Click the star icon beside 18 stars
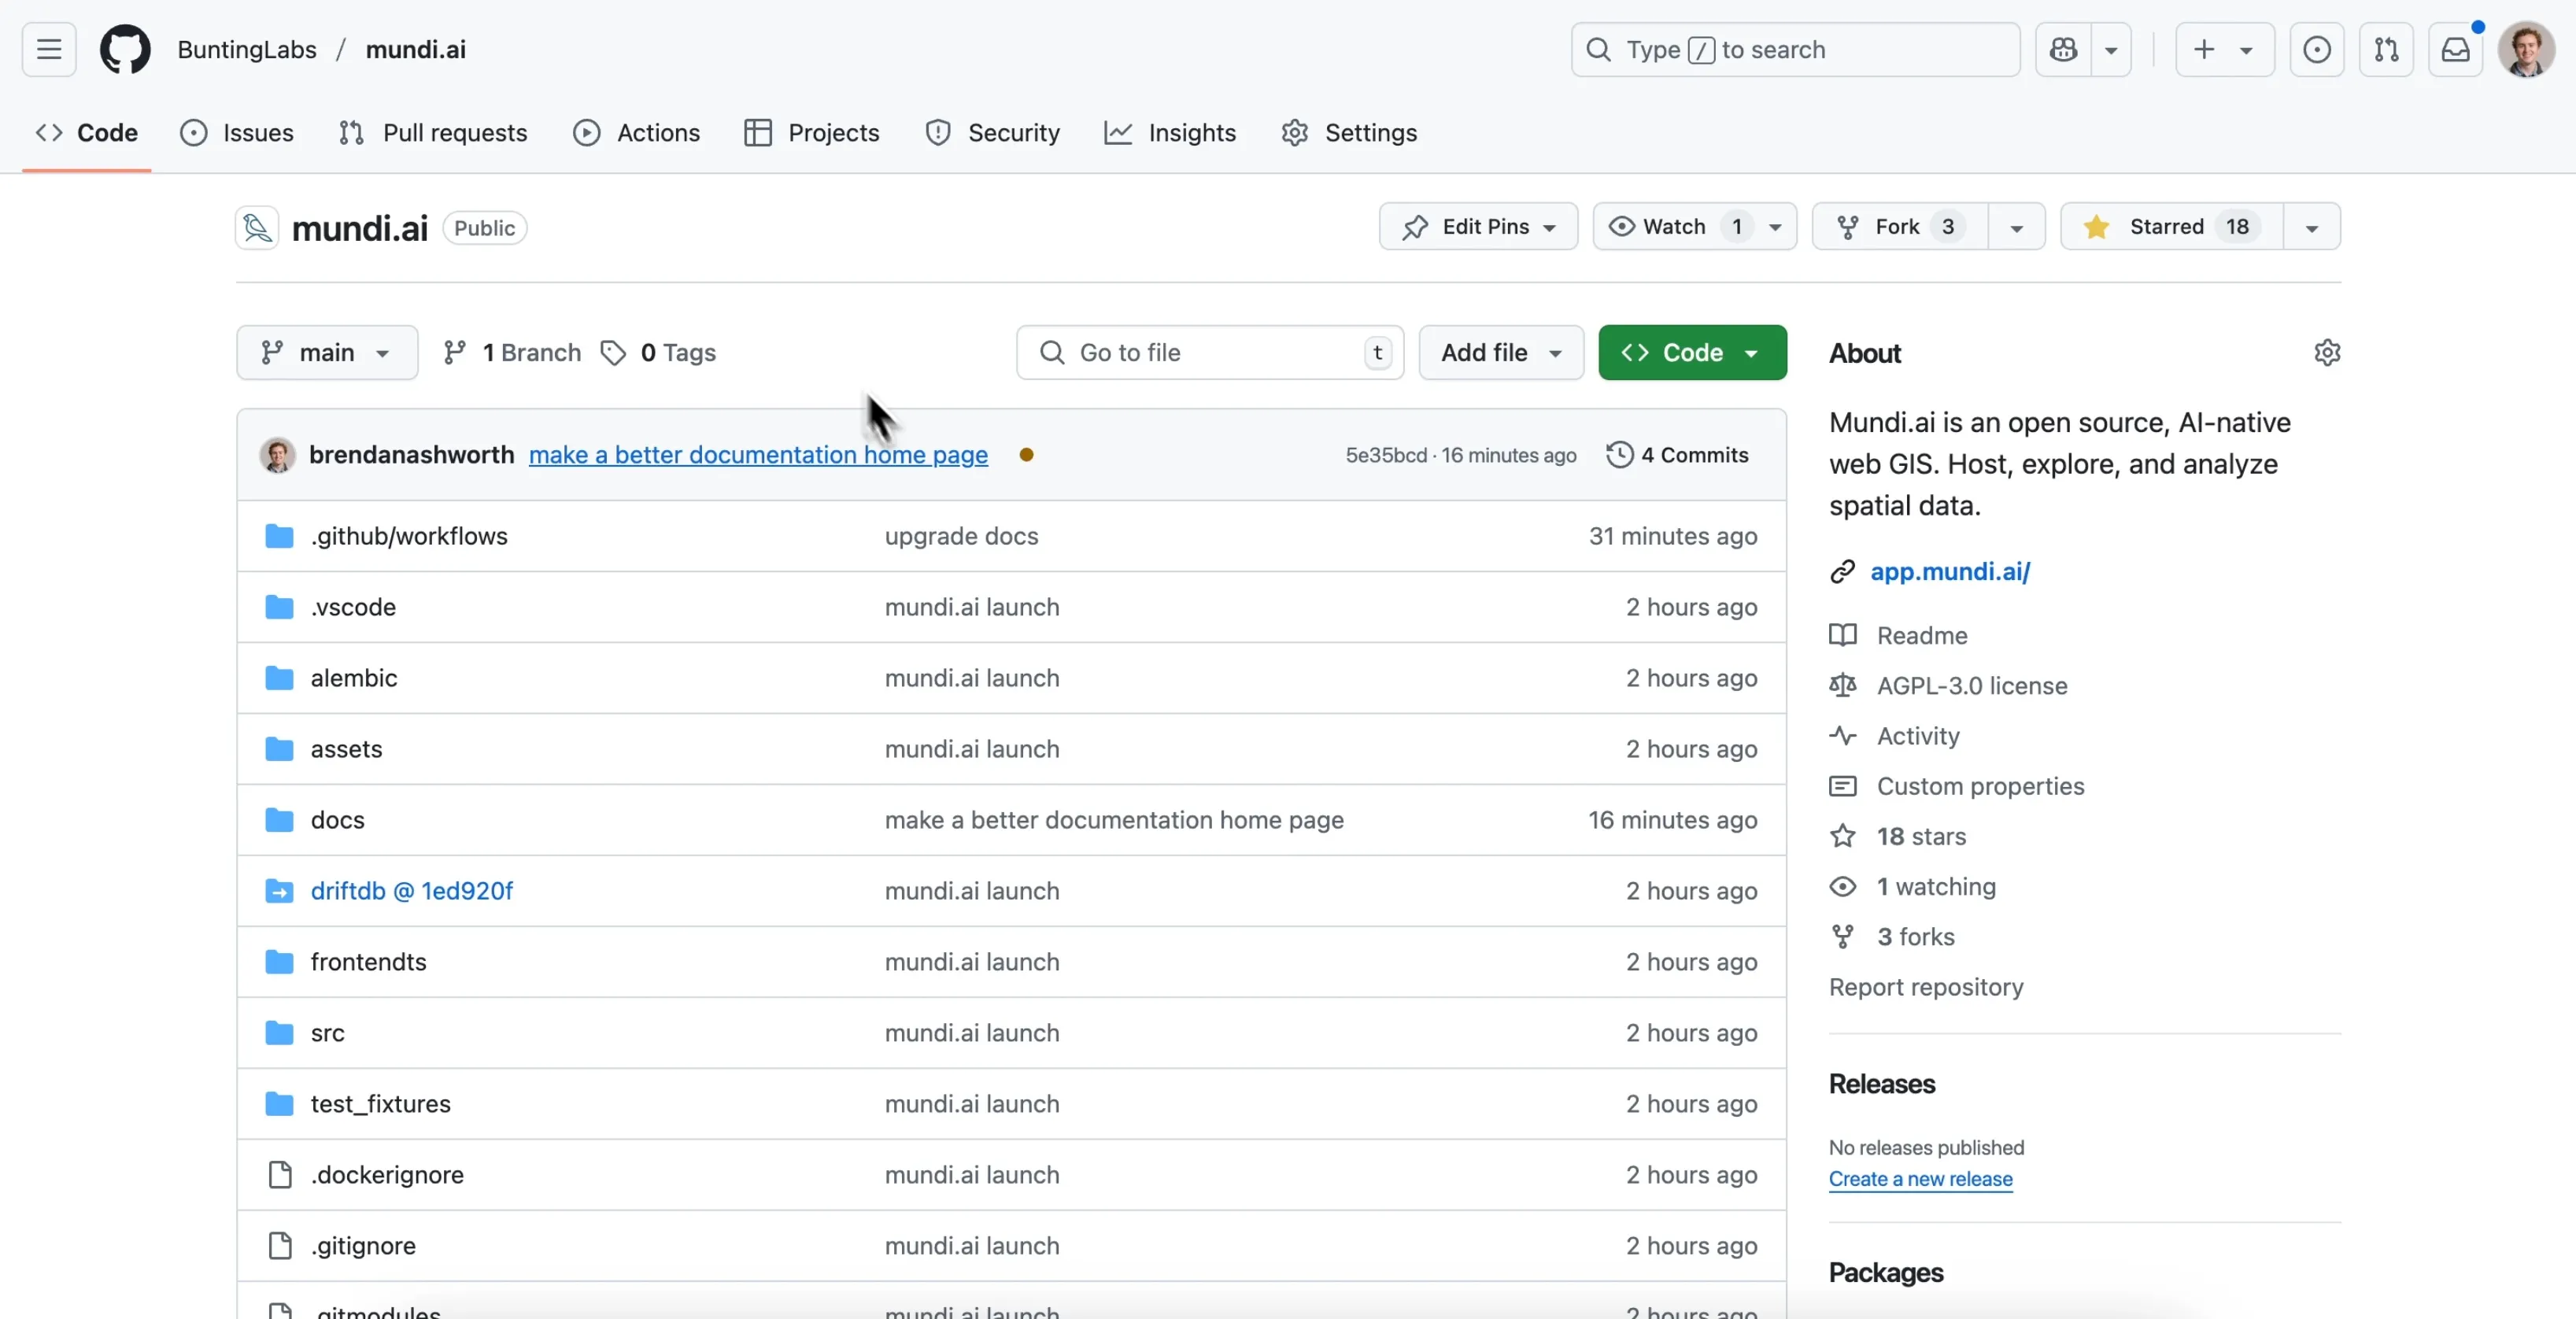Viewport: 2576px width, 1319px height. click(x=1843, y=836)
